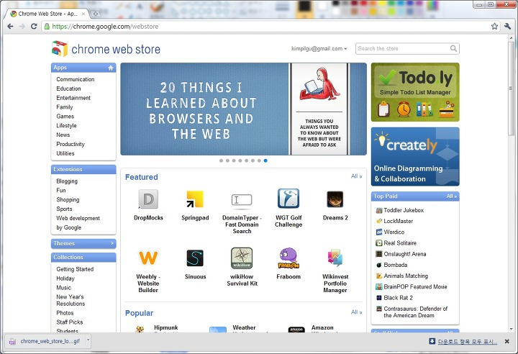Open the Apps section header
The image size is (518, 354).
point(83,68)
